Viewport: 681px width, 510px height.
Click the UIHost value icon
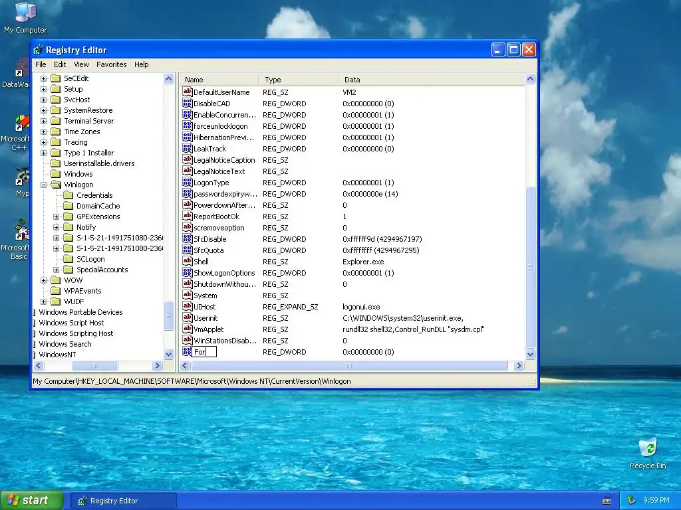187,306
